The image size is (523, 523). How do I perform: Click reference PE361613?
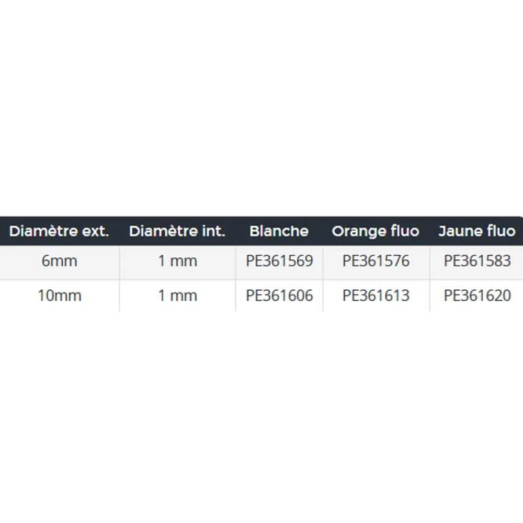point(376,295)
